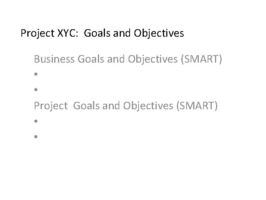Click "and" in the Project Goals heading
Viewport: 266px width, 200px height.
point(110,106)
